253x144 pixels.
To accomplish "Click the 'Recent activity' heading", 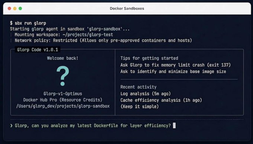I will [138, 87].
